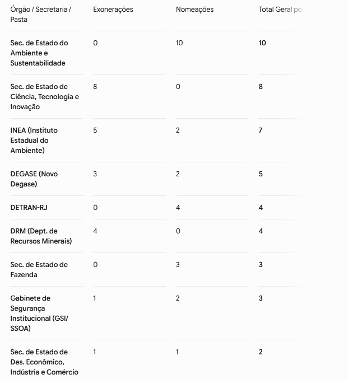Select the Ciência, Tecnologia e Inovação row label
The height and width of the screenshot is (379, 348).
point(44,97)
